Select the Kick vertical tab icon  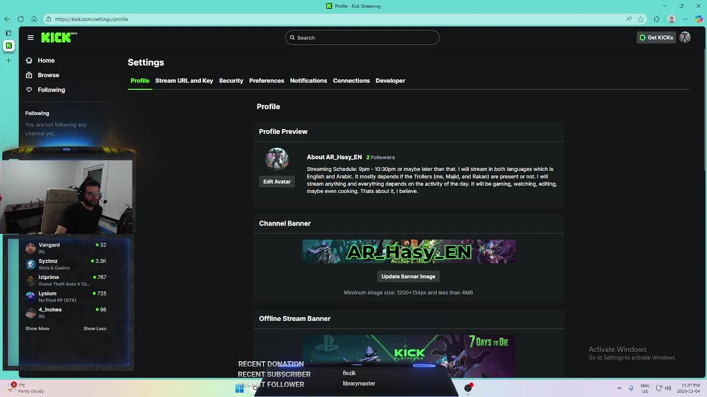(x=8, y=46)
